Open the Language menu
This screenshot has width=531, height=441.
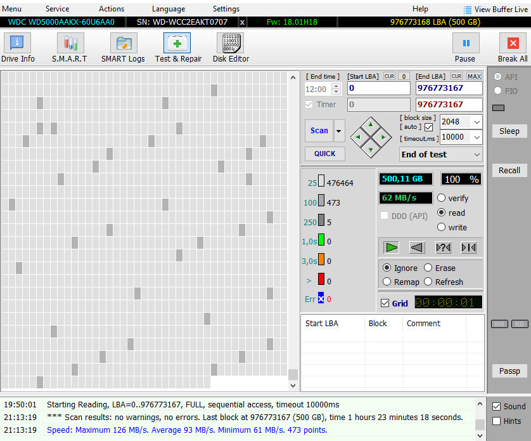pos(169,9)
